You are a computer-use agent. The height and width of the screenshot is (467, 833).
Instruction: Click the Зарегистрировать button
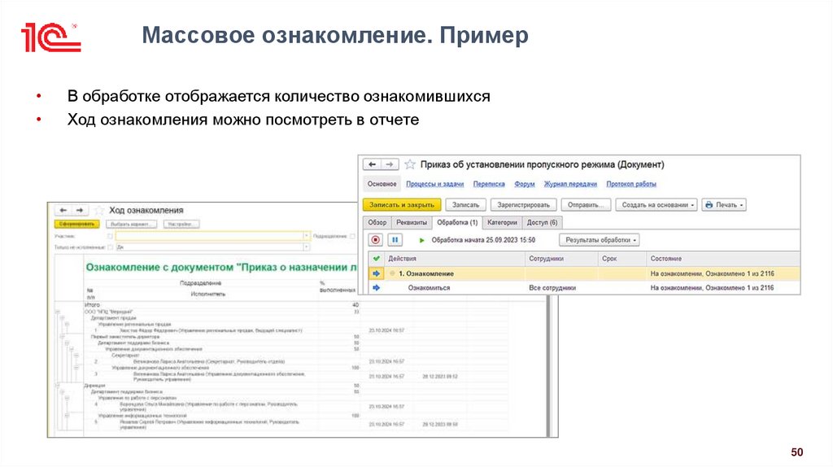click(523, 205)
